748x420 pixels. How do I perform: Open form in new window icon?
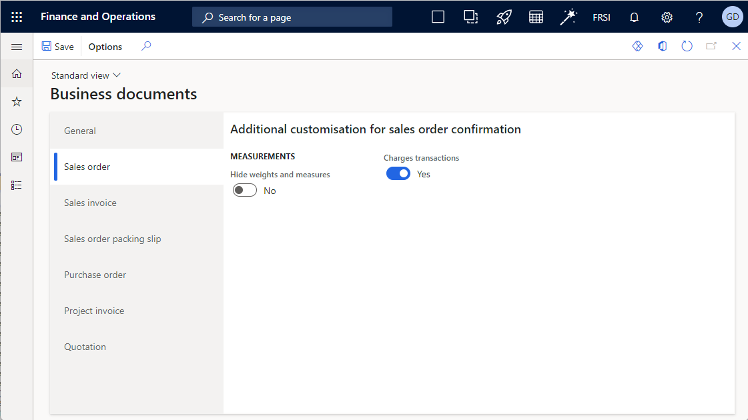coord(711,46)
